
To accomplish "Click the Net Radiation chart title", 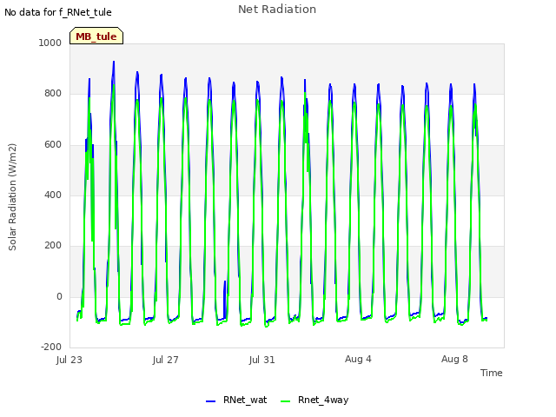I will coord(277,10).
